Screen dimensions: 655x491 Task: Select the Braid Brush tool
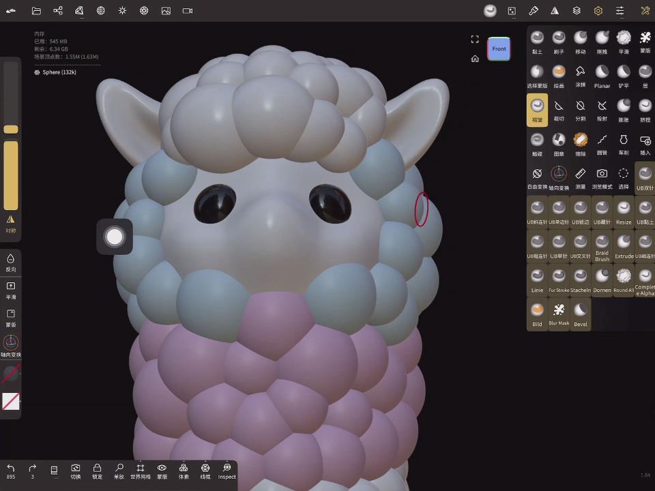(602, 247)
